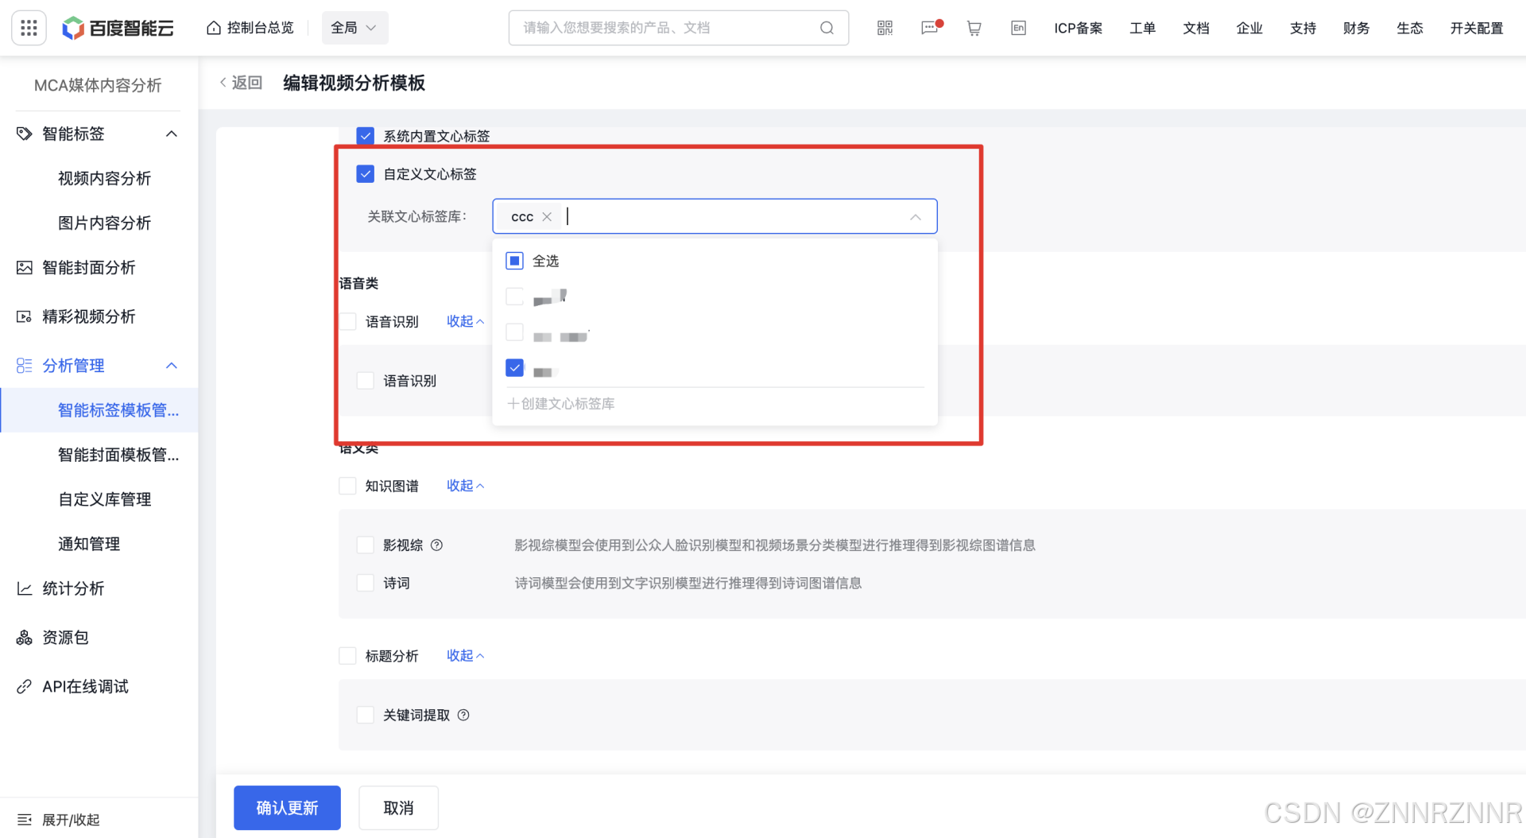Click help icon next to 影视综

[x=436, y=545]
